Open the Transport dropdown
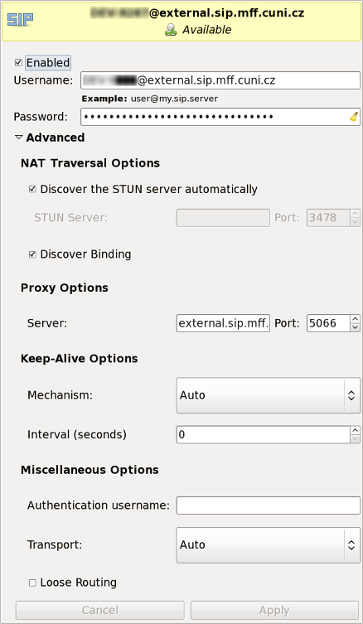Screen dimensions: 363x624 269,544
